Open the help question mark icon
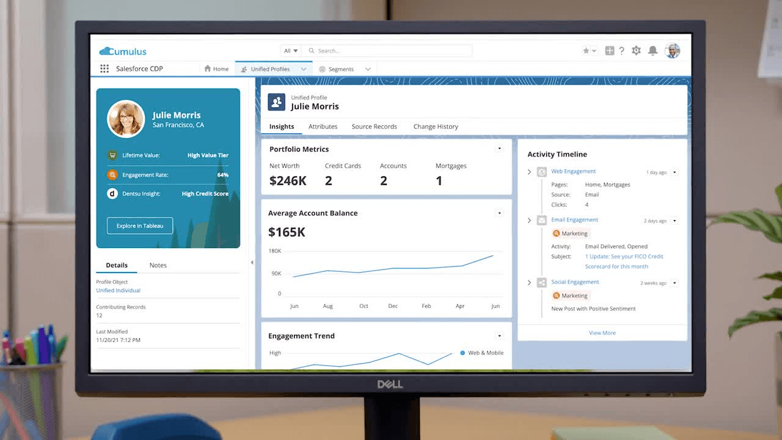 (622, 51)
